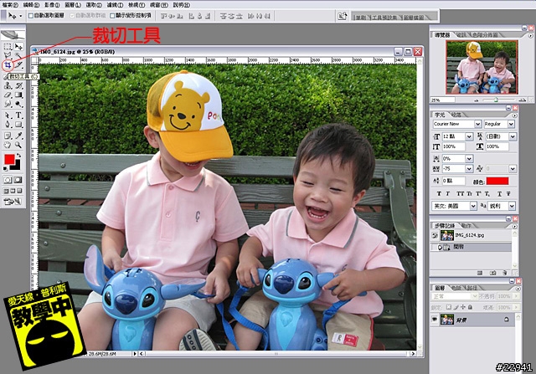Open the File Browser toggle icon
Screen dimensions: 536x374
343,16
